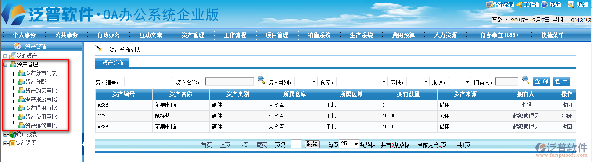Click the 资产编号 input field
The width and height of the screenshot is (592, 162).
coord(149,81)
